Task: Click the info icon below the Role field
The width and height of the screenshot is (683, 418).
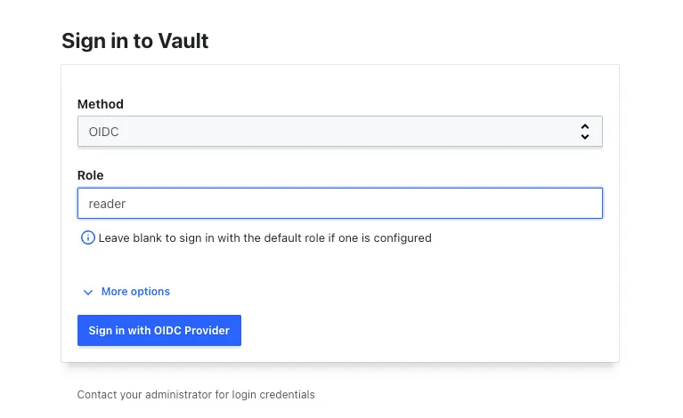Action: tap(87, 237)
